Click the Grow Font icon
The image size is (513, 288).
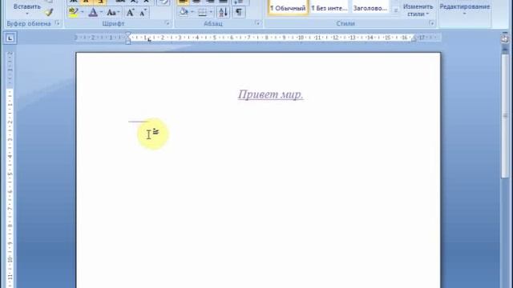tap(130, 13)
